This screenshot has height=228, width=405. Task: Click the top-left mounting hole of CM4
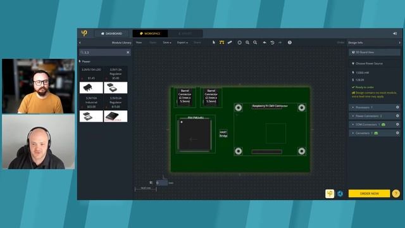click(238, 108)
